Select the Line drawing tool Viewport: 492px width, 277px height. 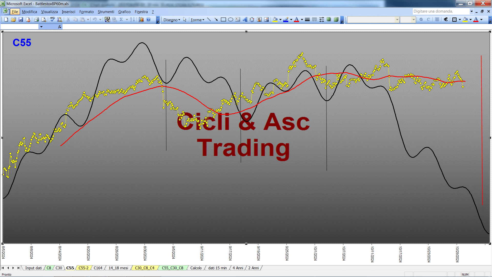coord(209,19)
